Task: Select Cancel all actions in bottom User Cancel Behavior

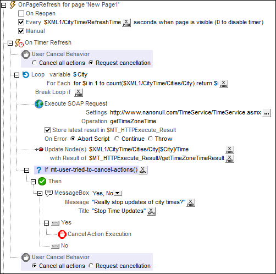Action: [x=34, y=266]
